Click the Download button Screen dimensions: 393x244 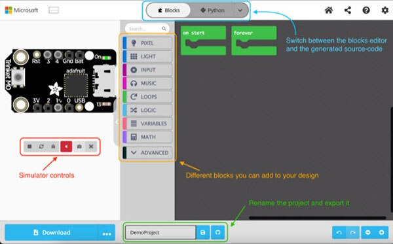point(51,232)
